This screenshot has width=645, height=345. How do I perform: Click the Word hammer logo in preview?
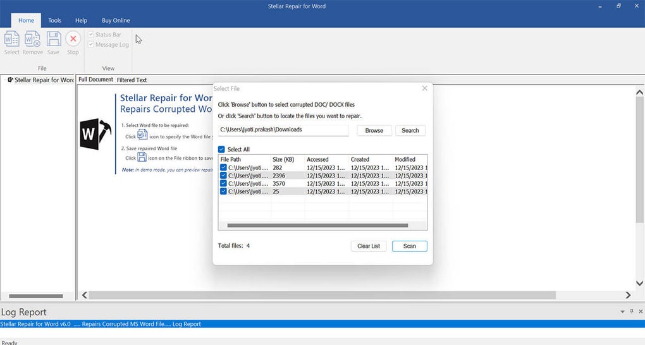pos(95,134)
